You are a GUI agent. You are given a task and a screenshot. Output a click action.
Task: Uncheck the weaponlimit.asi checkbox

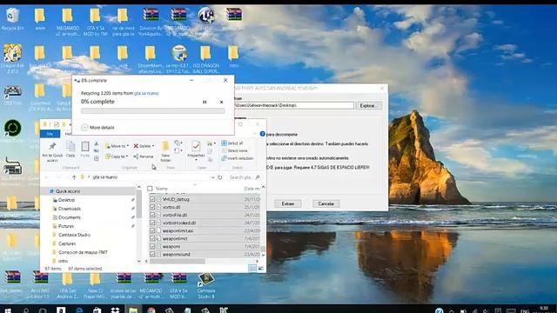152,230
